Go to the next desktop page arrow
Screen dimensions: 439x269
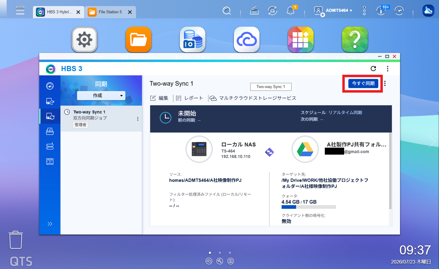pos(432,141)
